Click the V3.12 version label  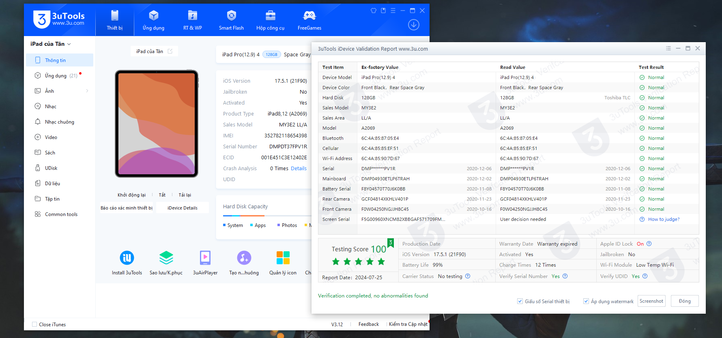point(337,324)
